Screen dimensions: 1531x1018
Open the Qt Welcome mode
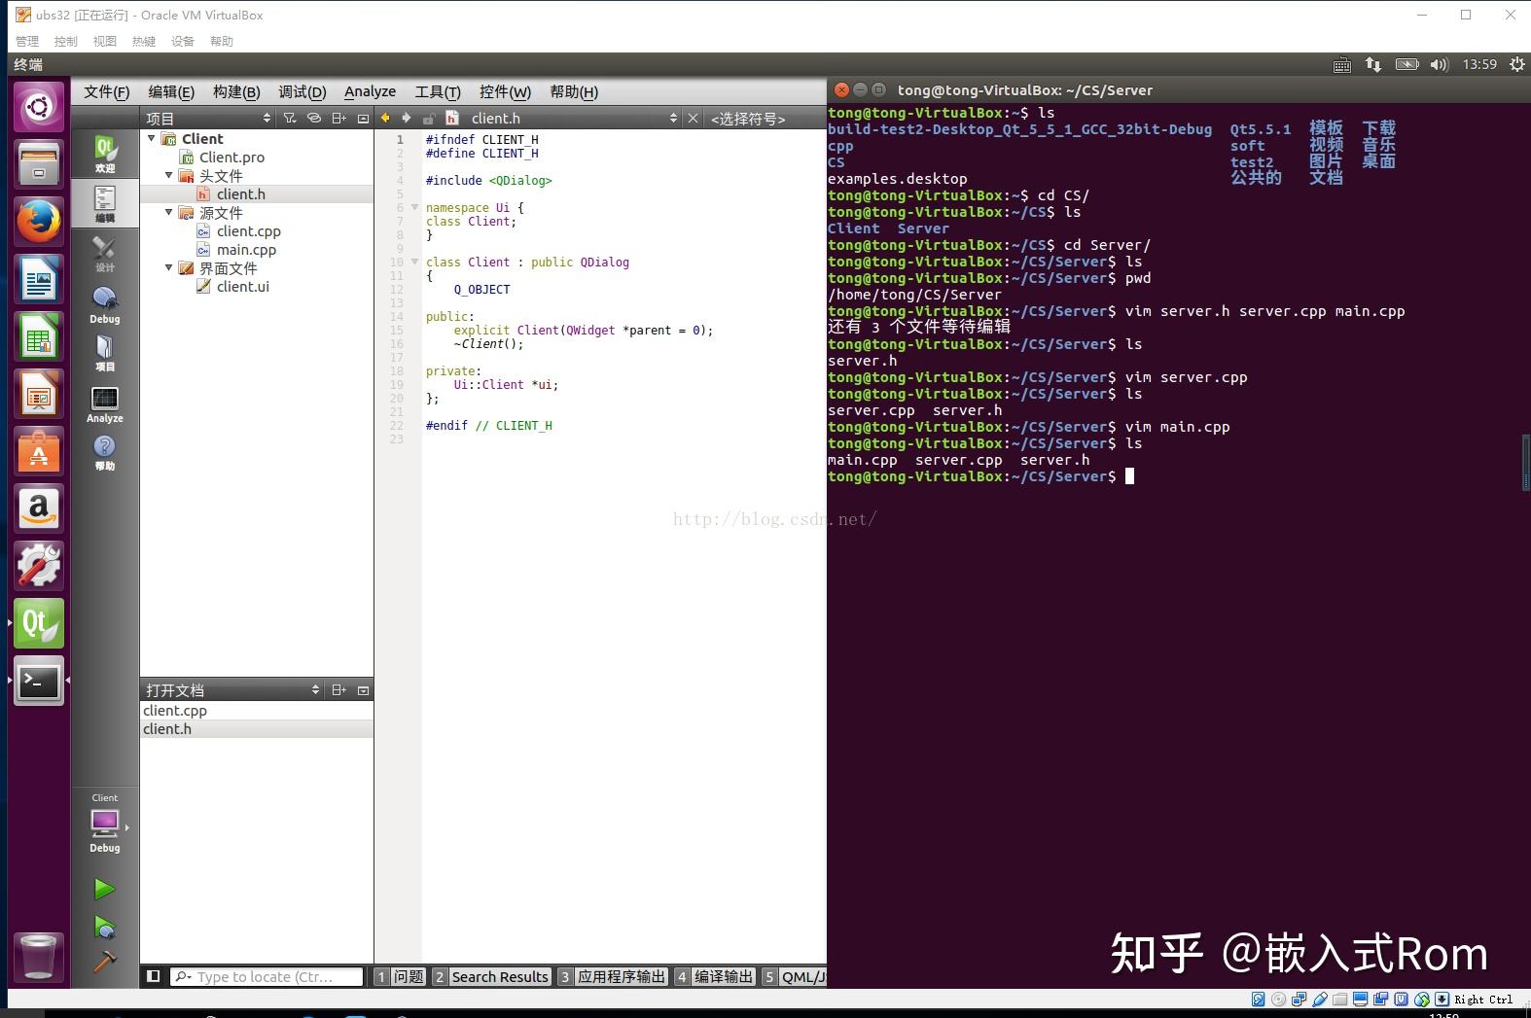[x=104, y=154]
